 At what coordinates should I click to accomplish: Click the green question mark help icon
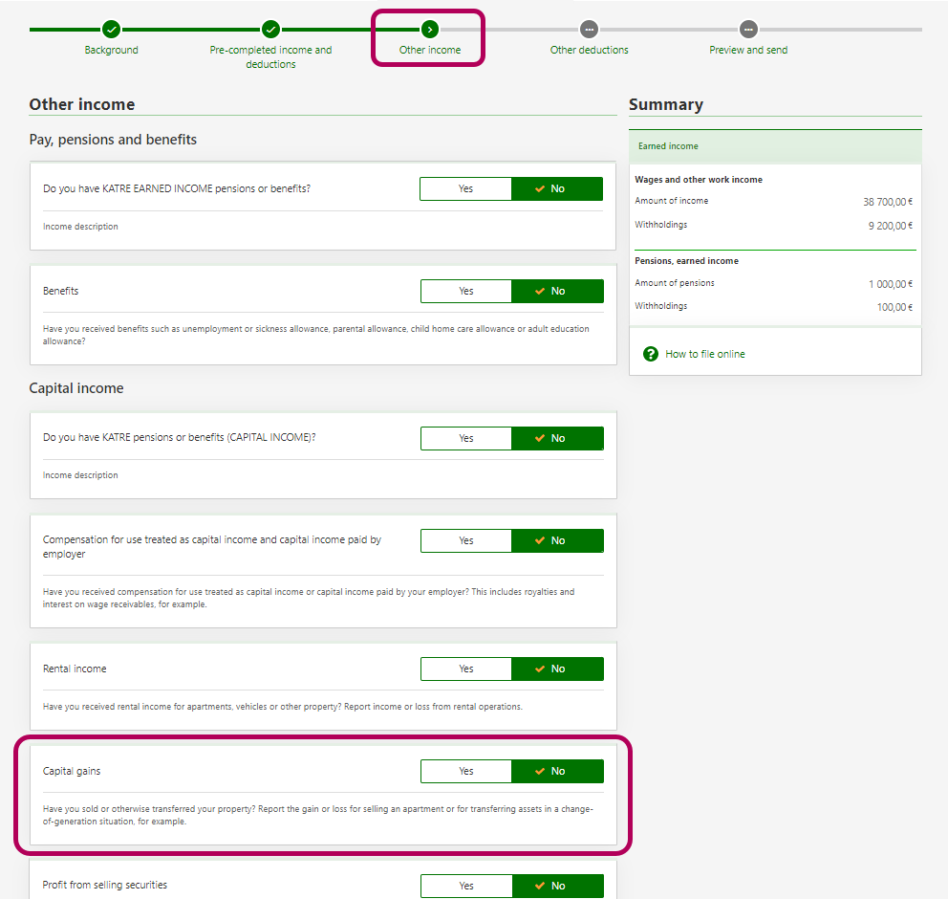click(x=651, y=354)
